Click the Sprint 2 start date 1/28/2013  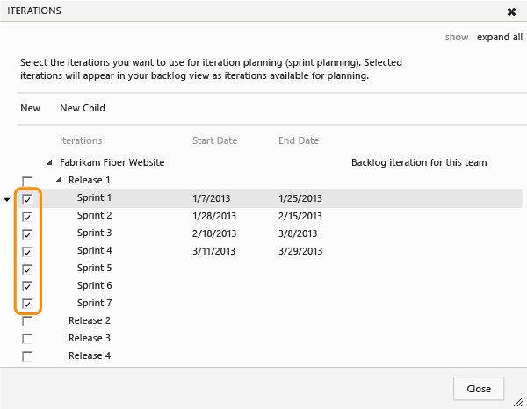(214, 215)
